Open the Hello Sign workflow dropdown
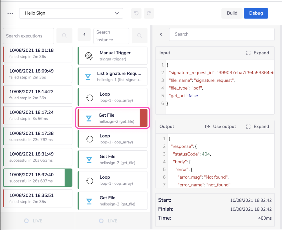 (x=71, y=13)
